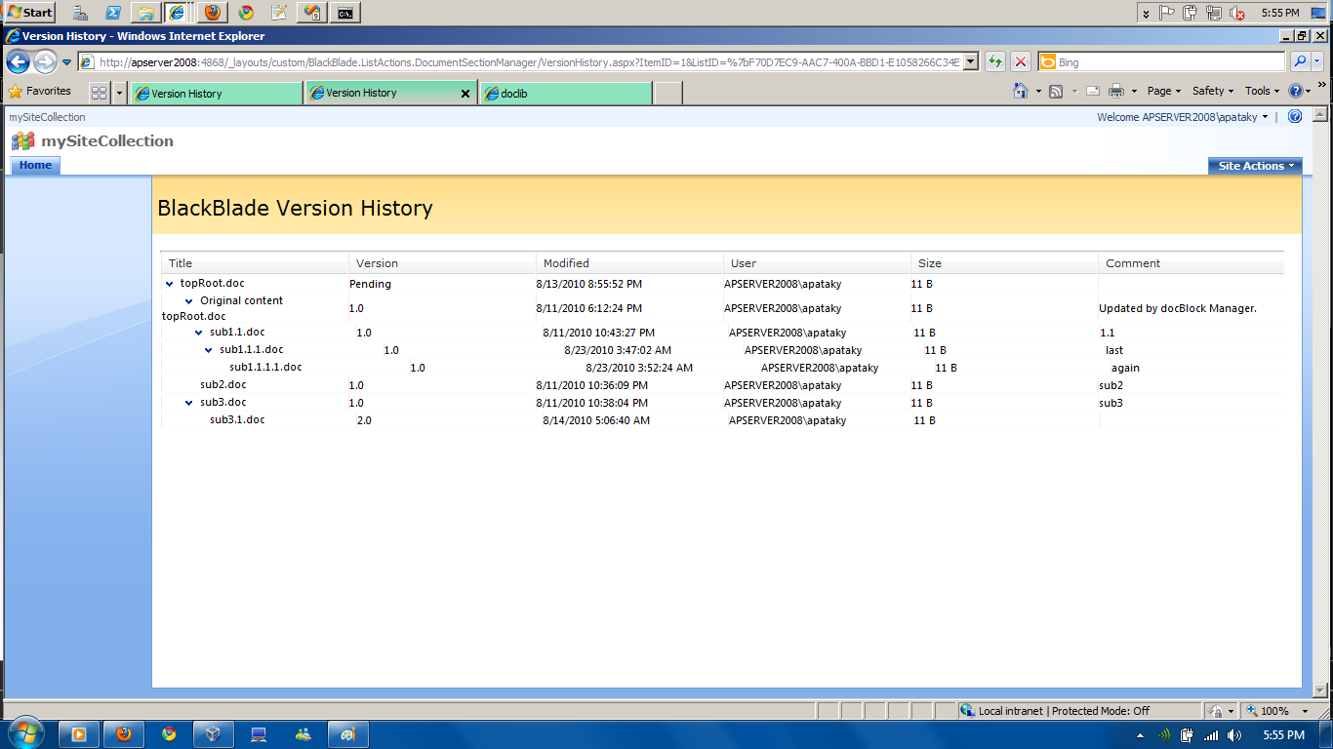Open the search provider dropdown arrow
1333x749 pixels.
pyautogui.click(x=1316, y=61)
